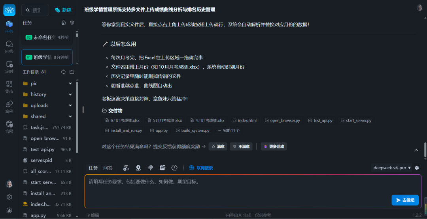The image size is (427, 219).
Task: Open deliverable build_system.py chip
Action: [193, 131]
